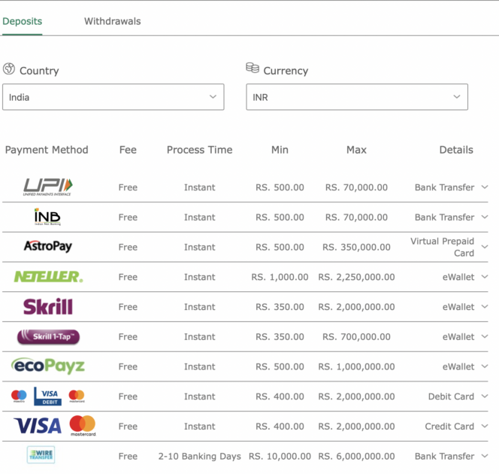Expand Debit Card details chevron
The width and height of the screenshot is (499, 474).
tap(485, 397)
